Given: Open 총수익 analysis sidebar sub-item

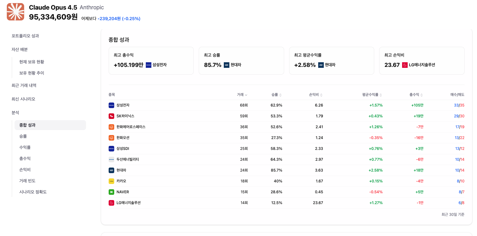Looking at the screenshot, I should [25, 159].
